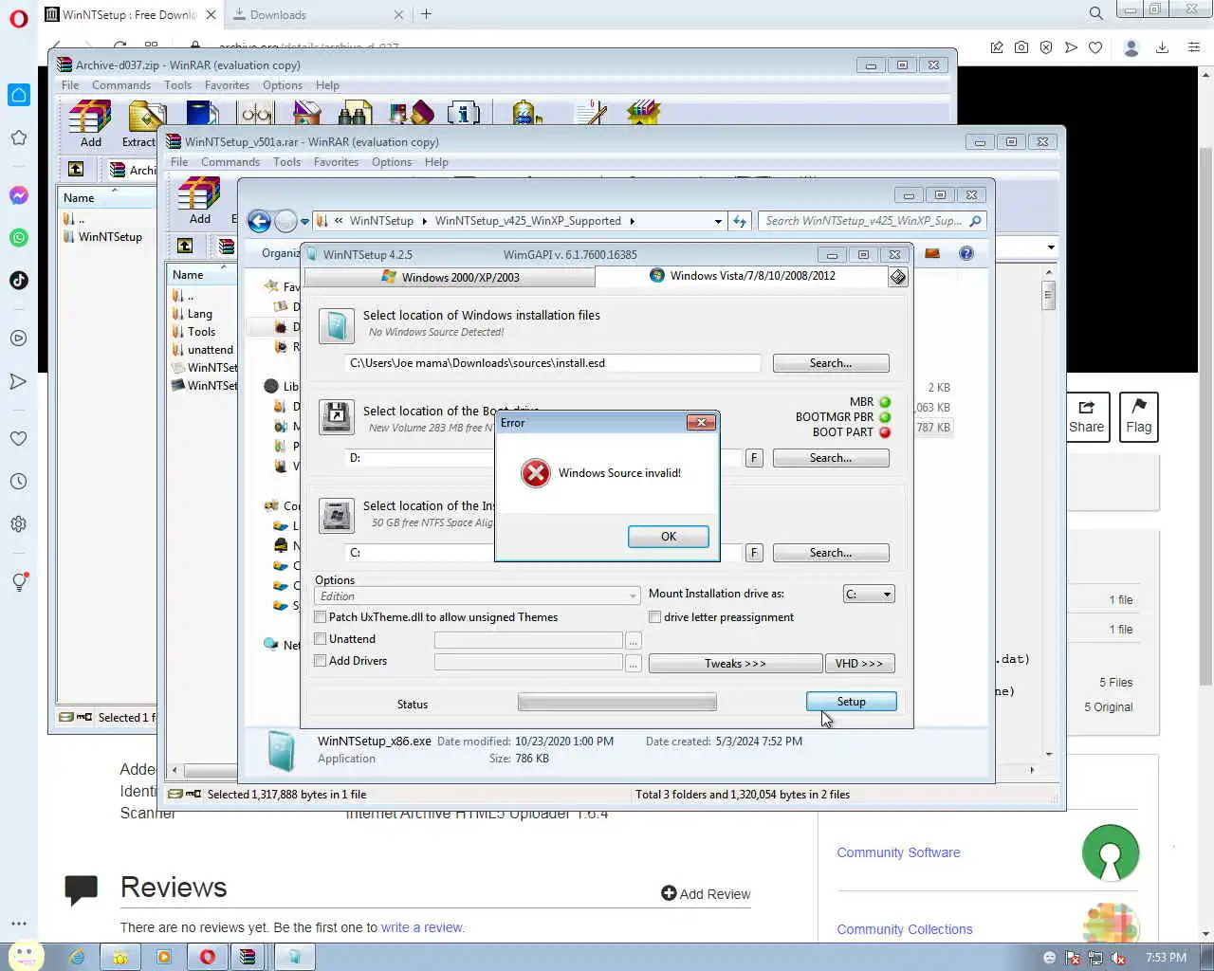Open settings gear in Opera sidebar
The width and height of the screenshot is (1214, 971).
[19, 524]
